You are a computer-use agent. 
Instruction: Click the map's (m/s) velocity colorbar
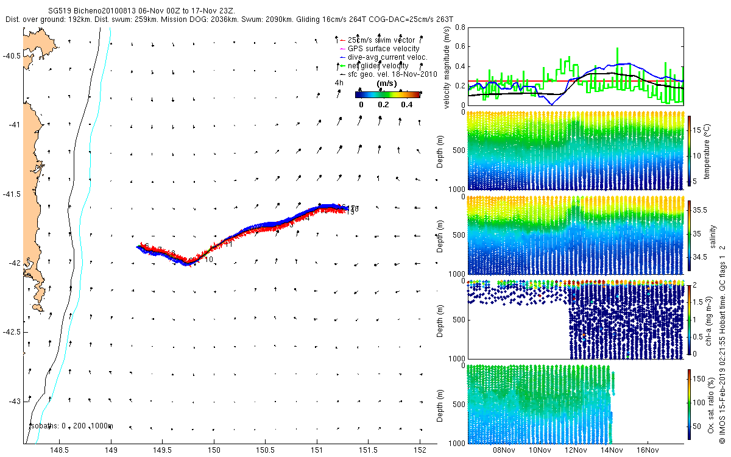coord(387,94)
